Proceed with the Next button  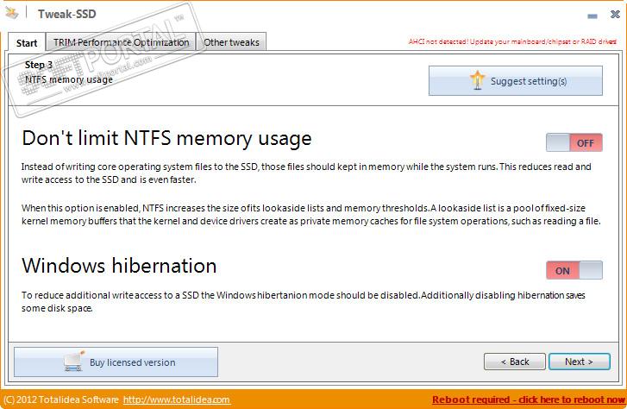point(579,362)
